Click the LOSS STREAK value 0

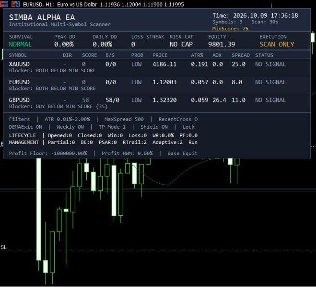(133, 44)
